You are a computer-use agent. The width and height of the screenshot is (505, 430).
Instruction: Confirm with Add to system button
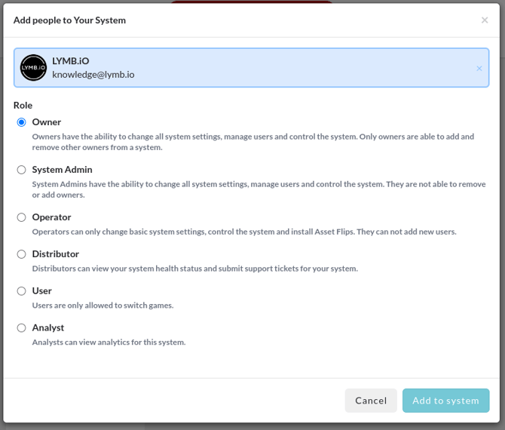click(x=445, y=401)
